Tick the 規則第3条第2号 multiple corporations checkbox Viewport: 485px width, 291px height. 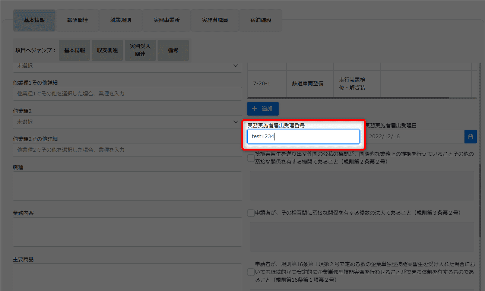click(251, 213)
